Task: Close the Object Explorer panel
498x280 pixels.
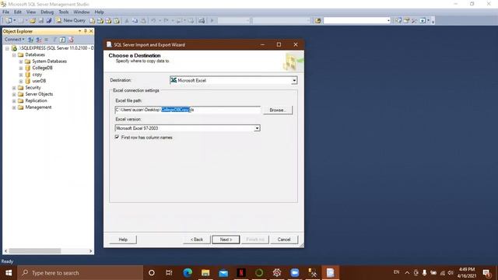Action: [x=91, y=31]
